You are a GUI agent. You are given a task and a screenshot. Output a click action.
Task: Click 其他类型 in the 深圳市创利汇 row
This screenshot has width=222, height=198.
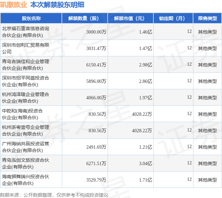(x=208, y=48)
